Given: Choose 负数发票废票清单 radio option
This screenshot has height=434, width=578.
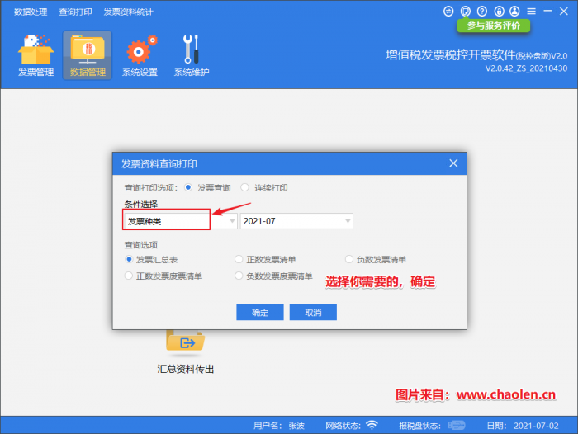Looking at the screenshot, I should pos(239,276).
